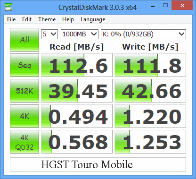Maximize the CrystalDiskMark window
196x179 pixels.
[165, 6]
